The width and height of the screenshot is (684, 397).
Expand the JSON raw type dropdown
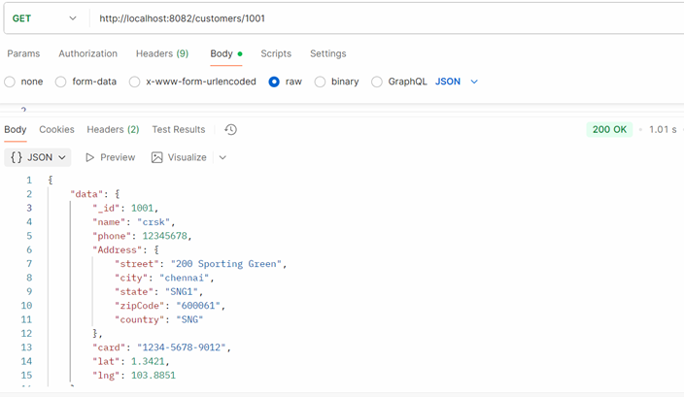457,82
